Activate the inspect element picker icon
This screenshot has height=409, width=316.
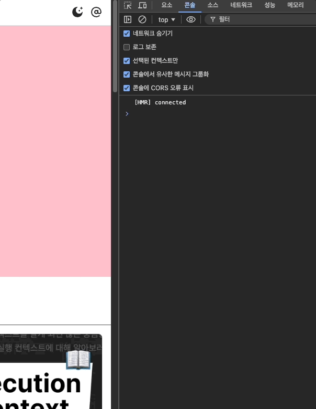(128, 5)
